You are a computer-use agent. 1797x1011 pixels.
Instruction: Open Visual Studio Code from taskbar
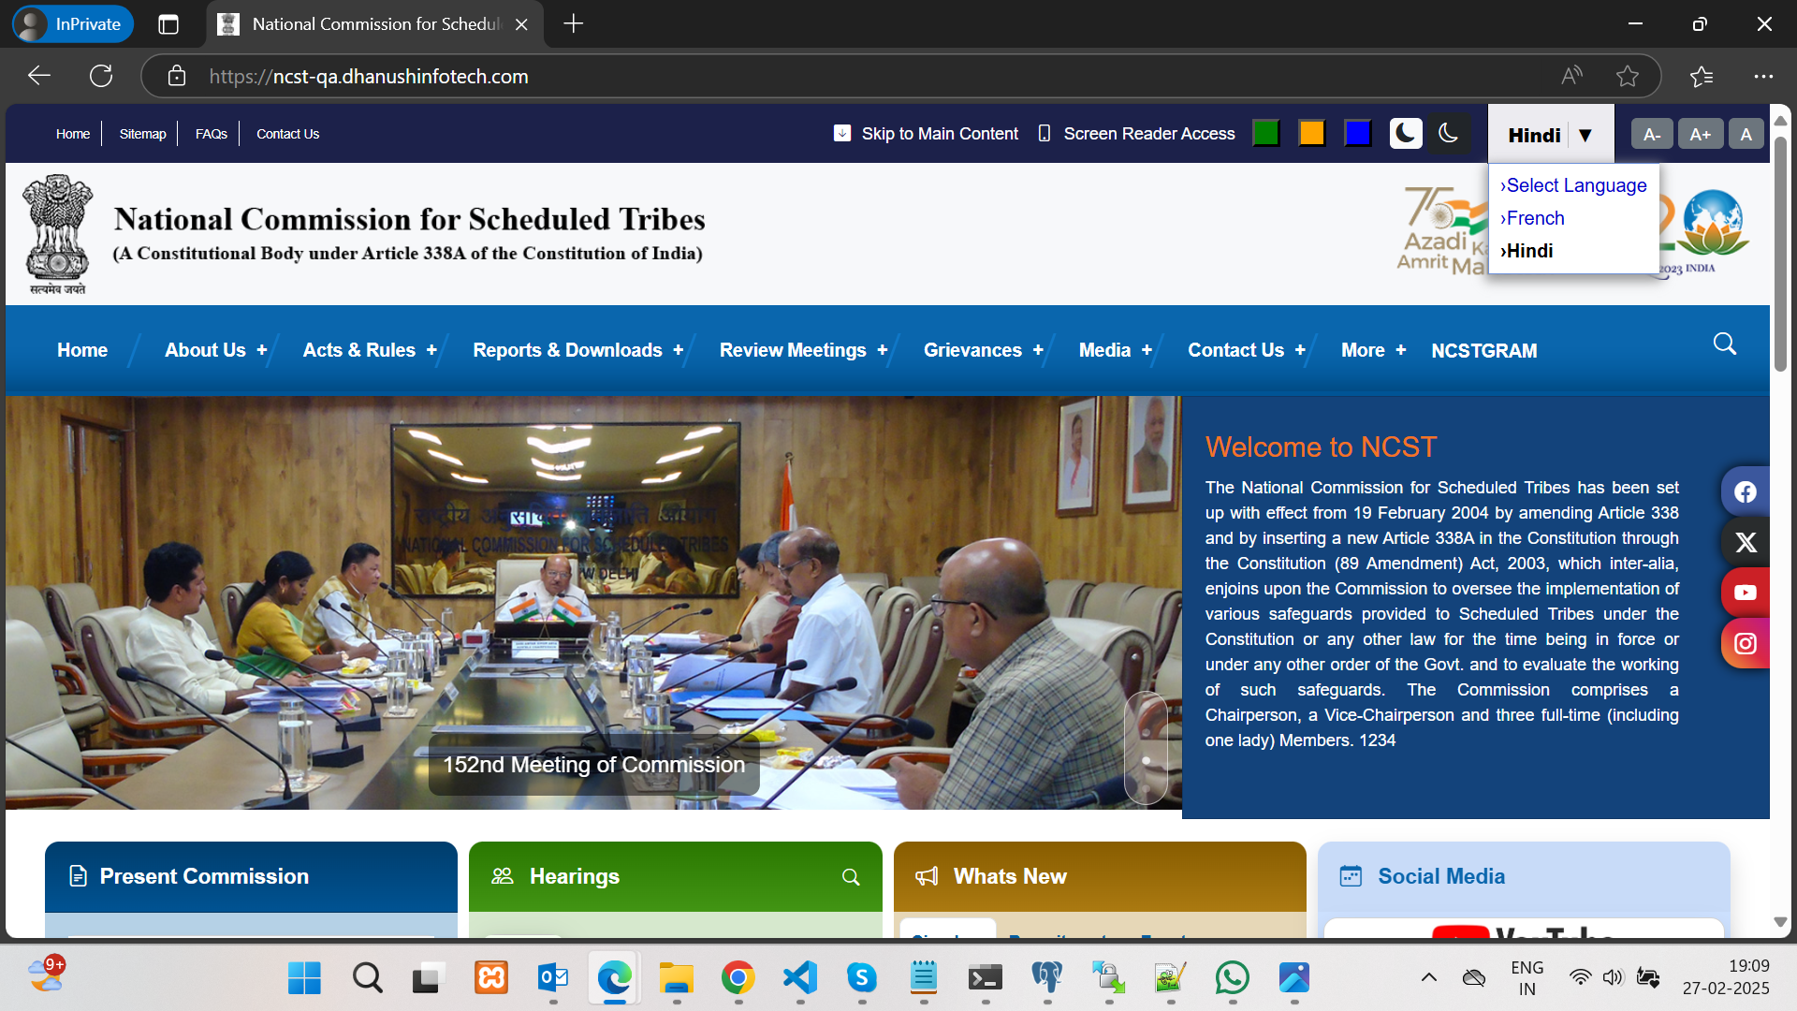coord(800,978)
